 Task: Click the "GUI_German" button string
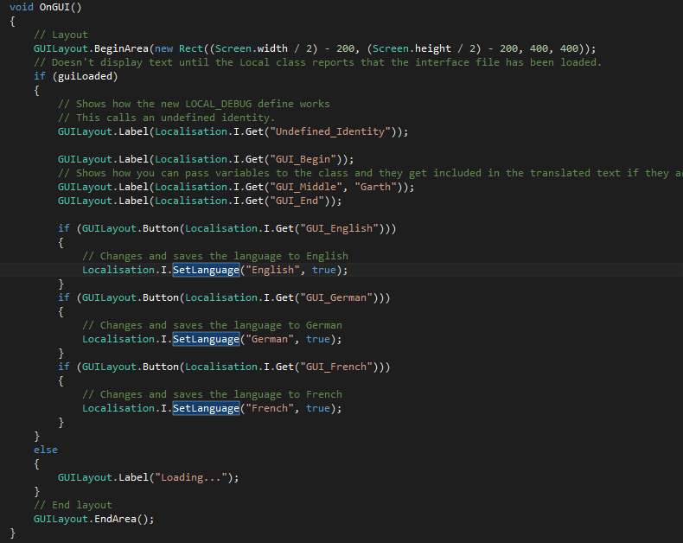336,297
